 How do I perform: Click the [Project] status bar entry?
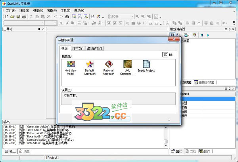pyautogui.click(x=52, y=158)
